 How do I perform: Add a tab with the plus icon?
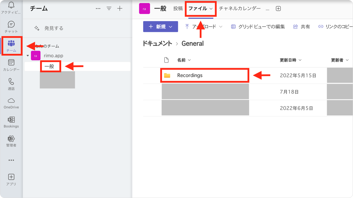click(x=278, y=9)
